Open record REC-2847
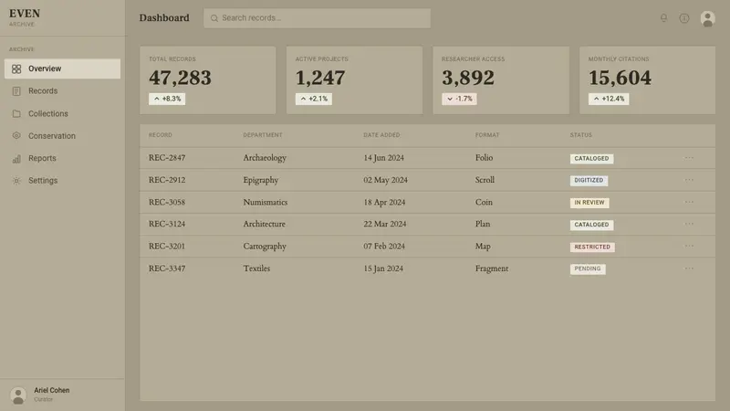730x411 pixels. 167,158
